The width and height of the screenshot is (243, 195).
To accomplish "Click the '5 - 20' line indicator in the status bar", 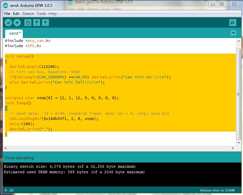I will (x=9, y=190).
